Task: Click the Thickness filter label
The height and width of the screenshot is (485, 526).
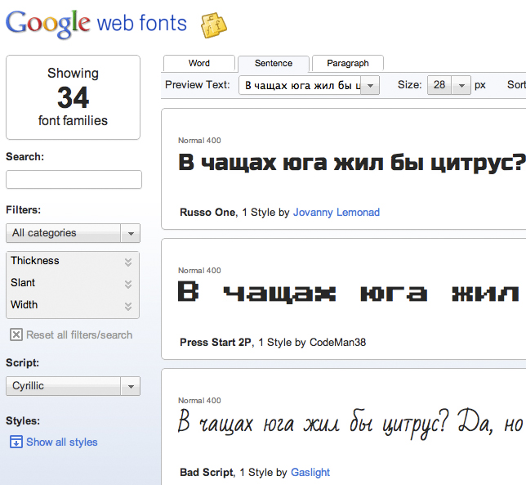Action: point(35,261)
